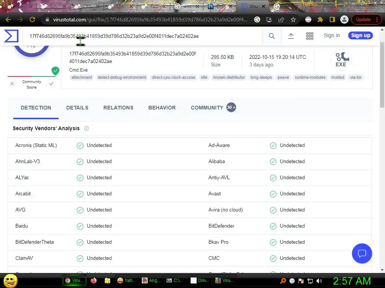Vote negative with the community score X
Viewport: 385px width, 288px height.
(12, 84)
